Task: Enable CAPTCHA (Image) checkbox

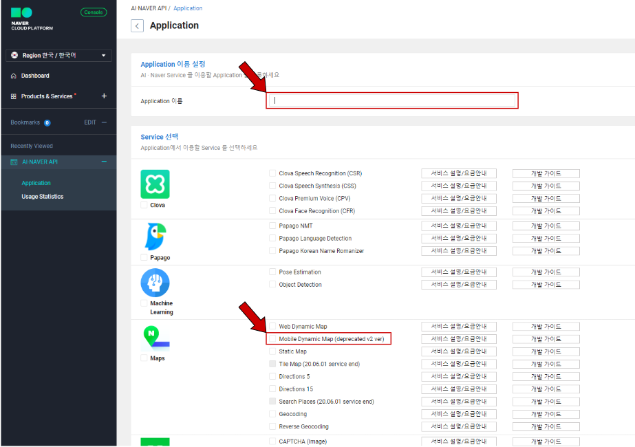Action: point(272,441)
